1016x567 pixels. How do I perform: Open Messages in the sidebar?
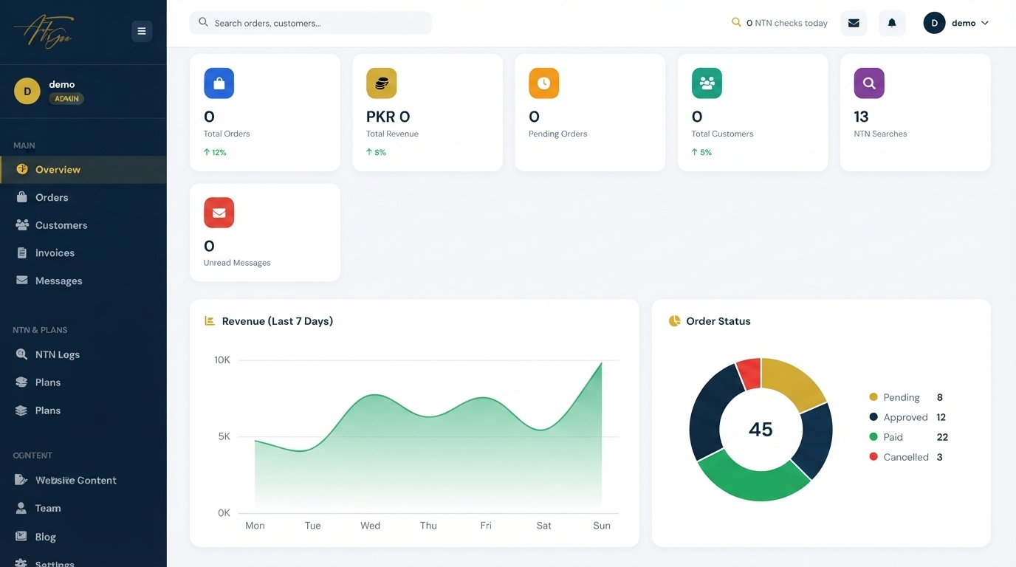tap(83, 281)
